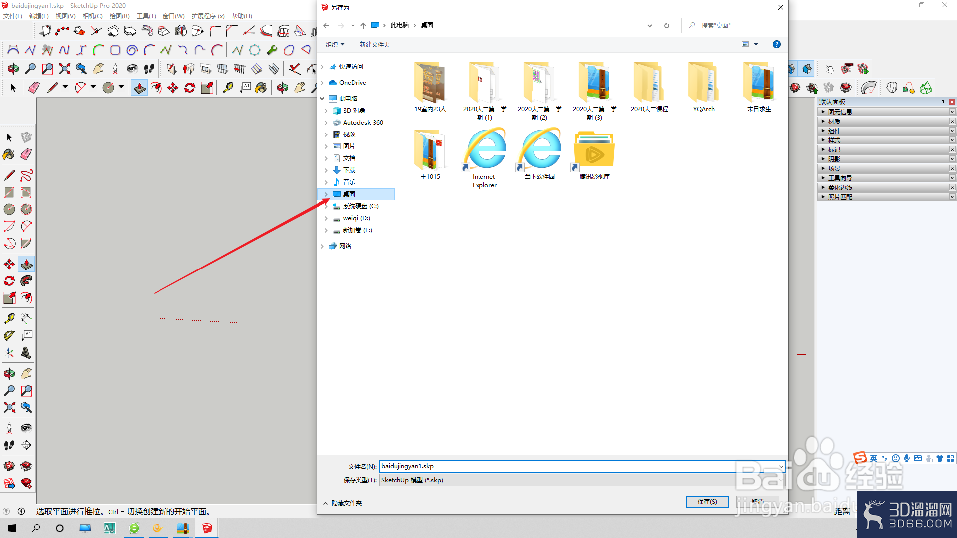
Task: Expand the OneDrive tree node
Action: [x=322, y=83]
